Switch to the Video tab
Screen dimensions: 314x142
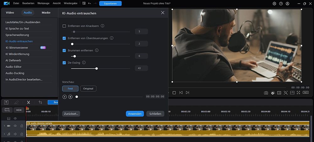pos(10,13)
